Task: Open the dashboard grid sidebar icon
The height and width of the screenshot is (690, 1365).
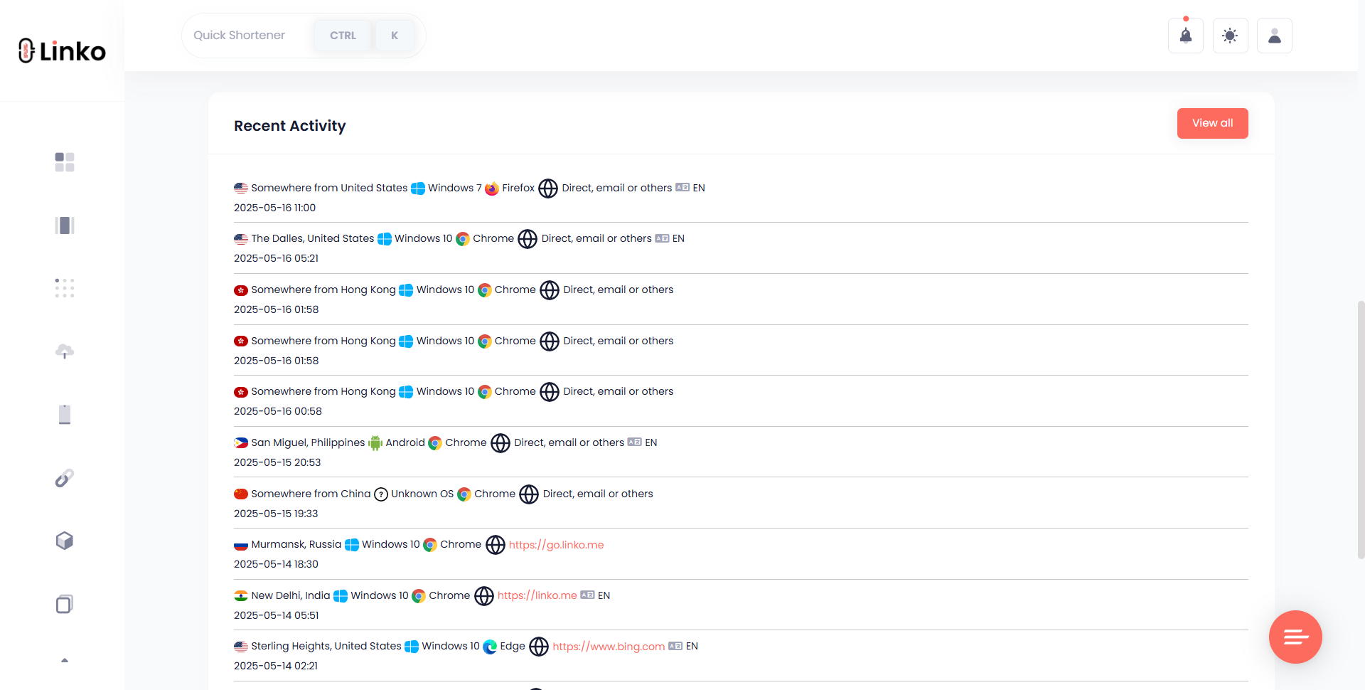Action: [x=65, y=162]
